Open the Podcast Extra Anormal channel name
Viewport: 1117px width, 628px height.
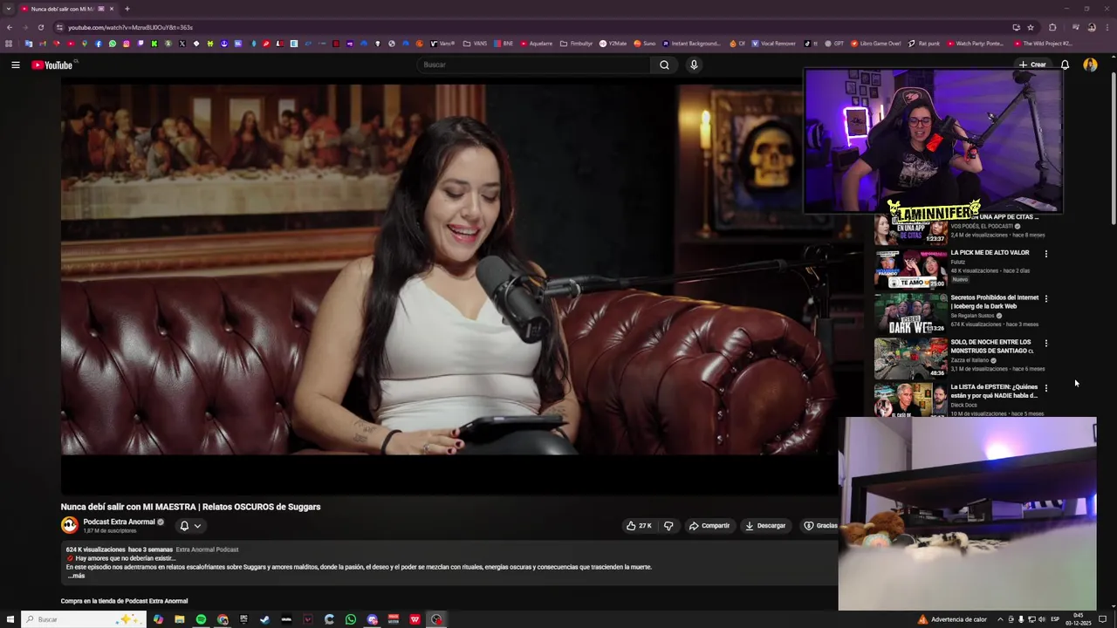pos(119,522)
